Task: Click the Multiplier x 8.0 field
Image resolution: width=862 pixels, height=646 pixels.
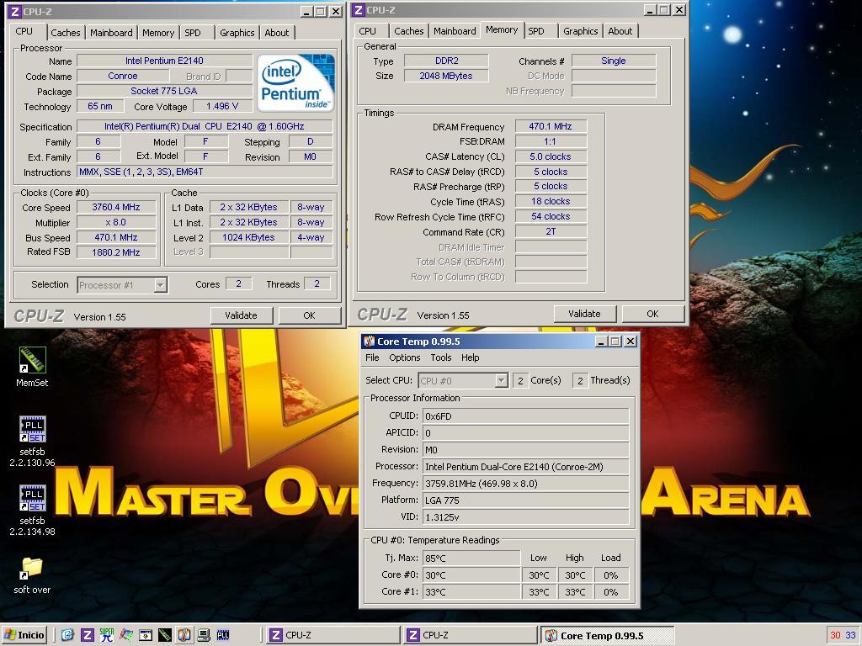Action: pos(116,222)
